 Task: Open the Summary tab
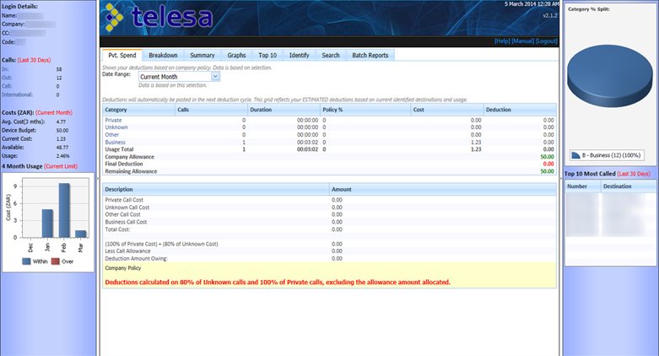click(x=203, y=55)
